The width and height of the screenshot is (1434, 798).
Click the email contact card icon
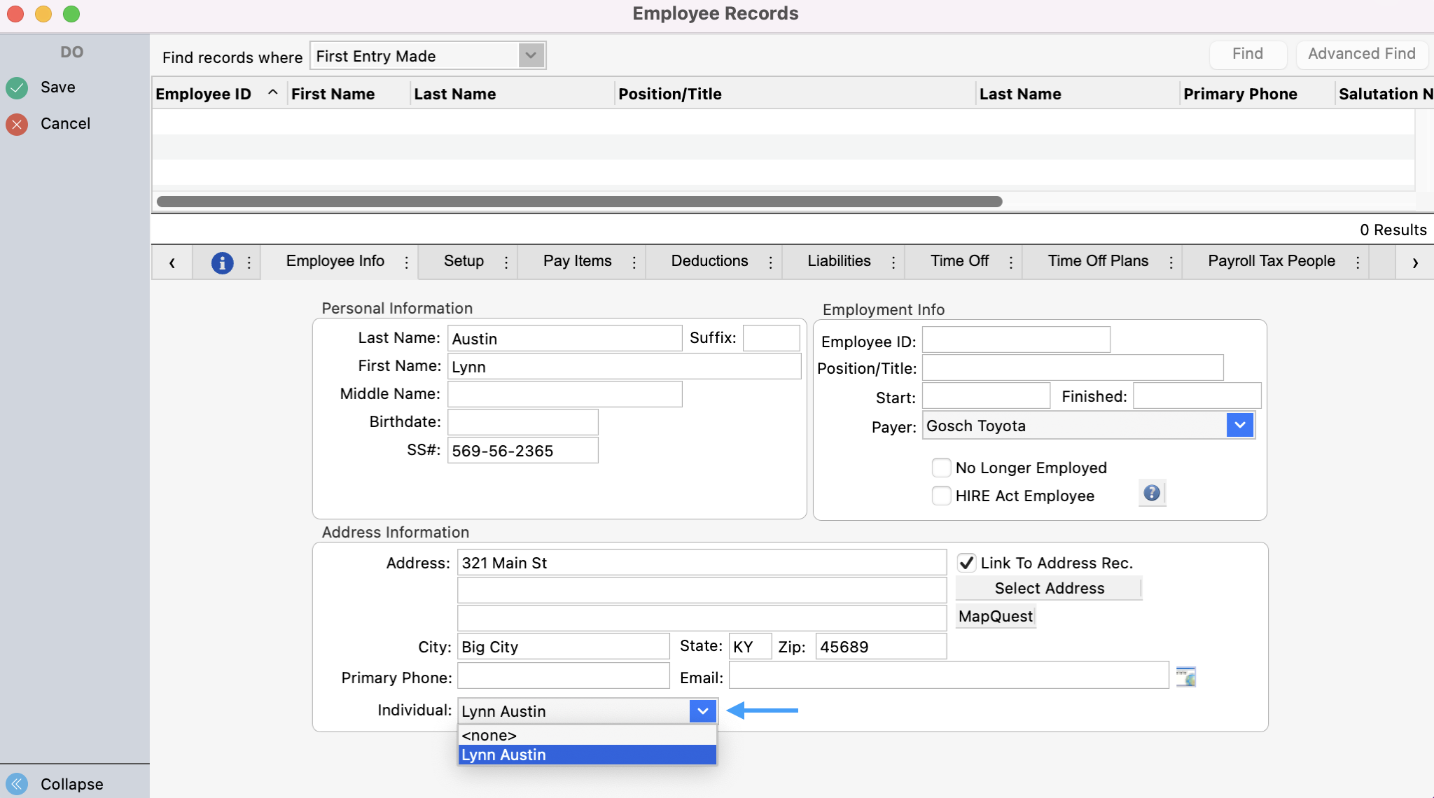pos(1185,676)
